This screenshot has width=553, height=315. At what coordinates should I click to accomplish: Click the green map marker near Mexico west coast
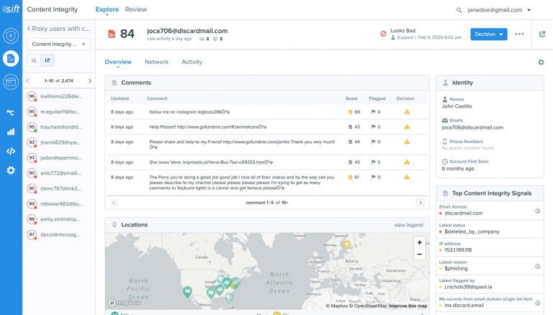[x=187, y=292]
